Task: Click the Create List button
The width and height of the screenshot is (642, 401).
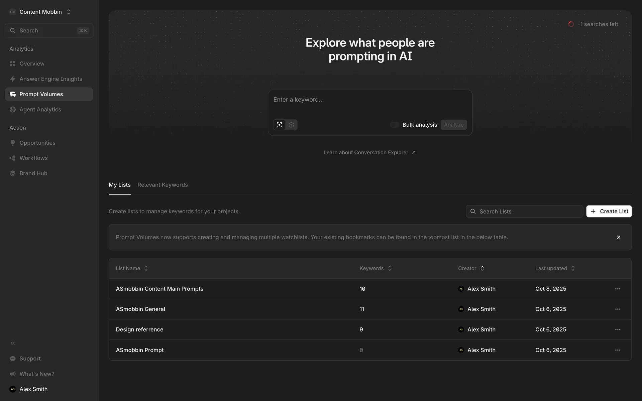Action: [609, 211]
